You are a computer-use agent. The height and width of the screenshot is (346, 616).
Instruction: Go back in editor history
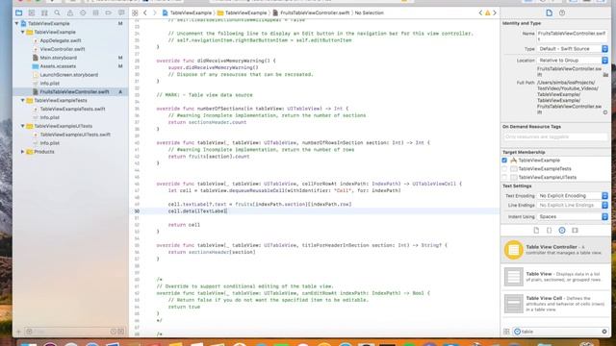click(x=145, y=12)
